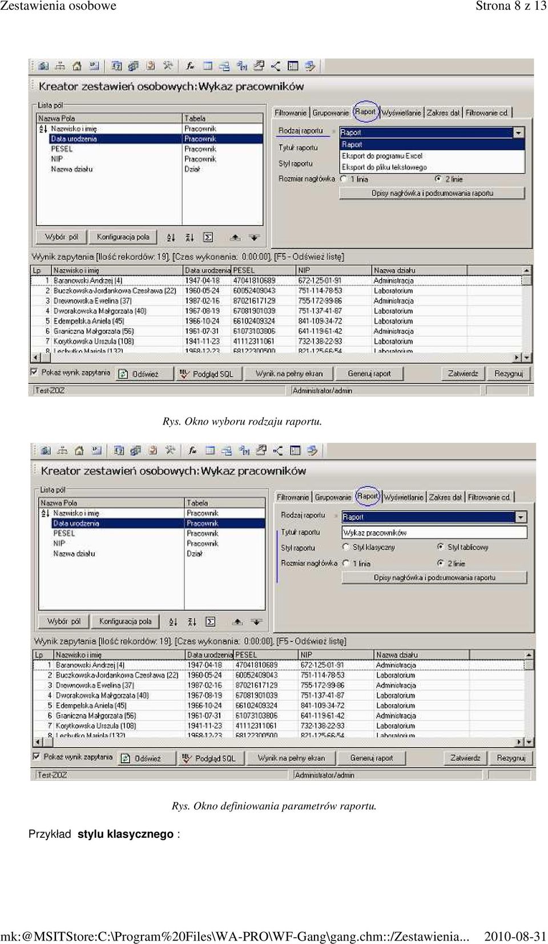Screen dimensions: 548x944
Task: Click the fx function icon in lower toolbar
Action: [x=192, y=451]
